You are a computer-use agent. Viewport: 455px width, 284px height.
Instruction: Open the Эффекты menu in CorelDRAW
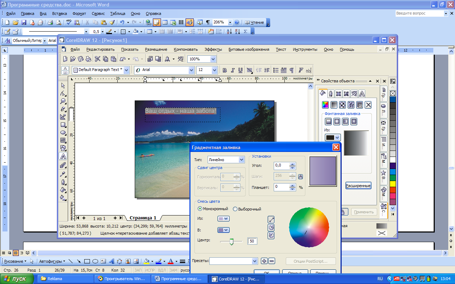click(x=213, y=49)
